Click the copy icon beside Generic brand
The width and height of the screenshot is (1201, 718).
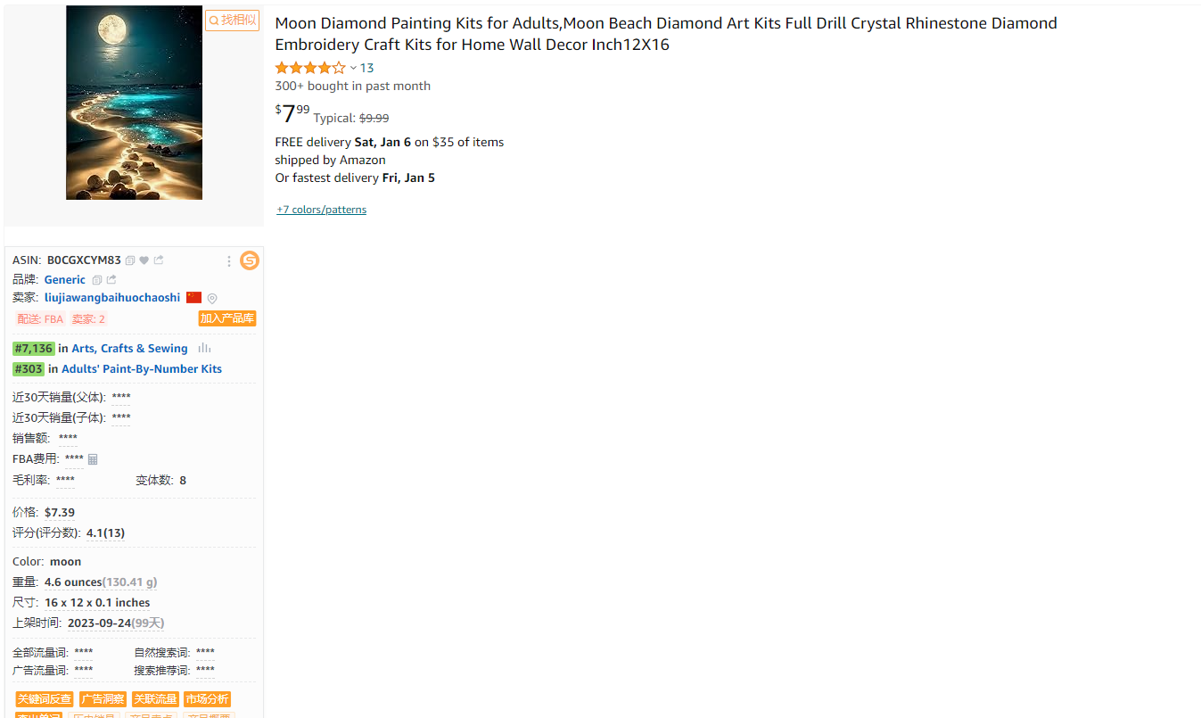97,280
